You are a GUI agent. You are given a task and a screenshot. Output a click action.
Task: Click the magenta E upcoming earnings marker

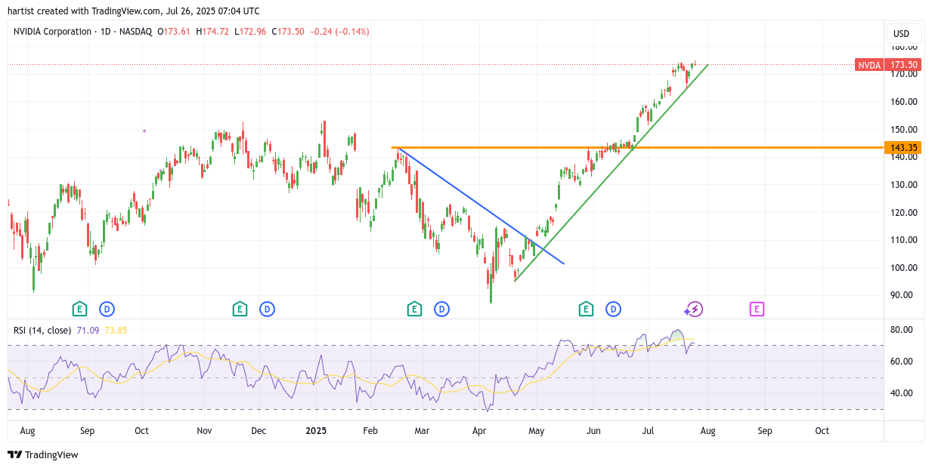click(757, 309)
